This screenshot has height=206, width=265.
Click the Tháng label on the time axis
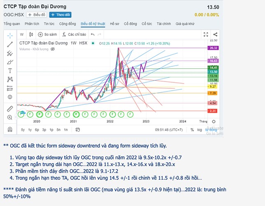click(203, 122)
